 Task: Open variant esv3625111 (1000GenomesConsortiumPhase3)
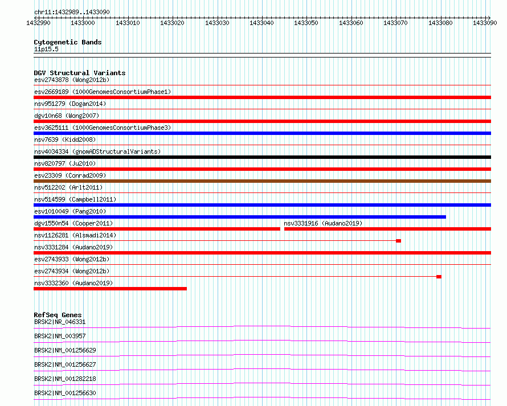[x=103, y=128]
